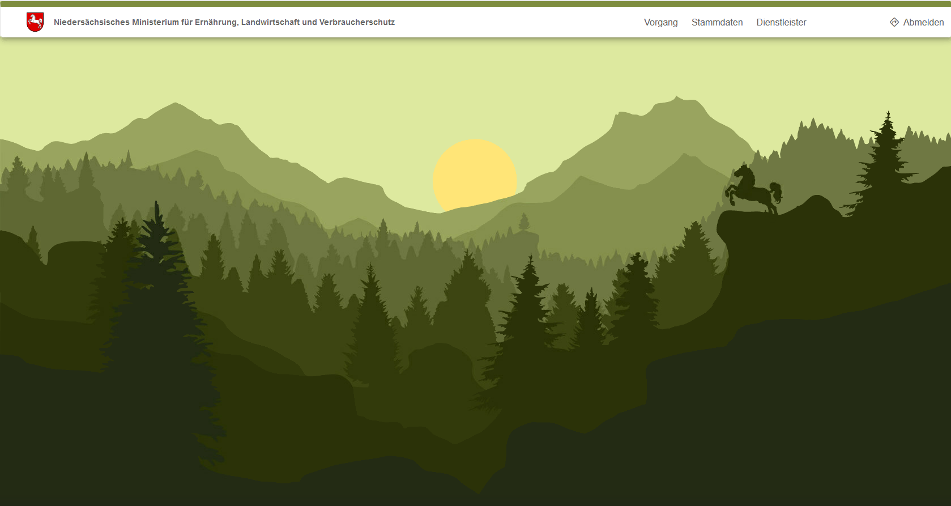Click the diamond icon beside Abmelden
Screen dimensions: 951x506
coord(894,22)
